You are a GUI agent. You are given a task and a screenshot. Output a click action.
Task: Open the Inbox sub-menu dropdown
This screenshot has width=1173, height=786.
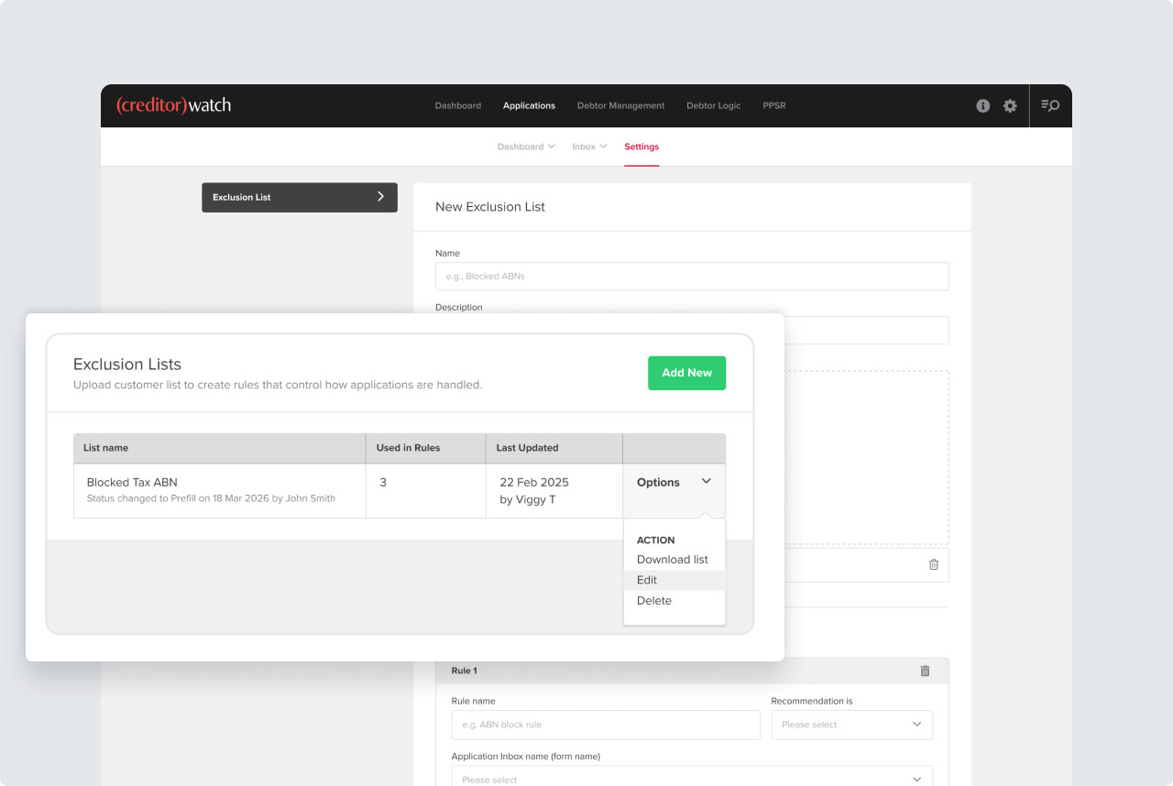[x=589, y=147]
